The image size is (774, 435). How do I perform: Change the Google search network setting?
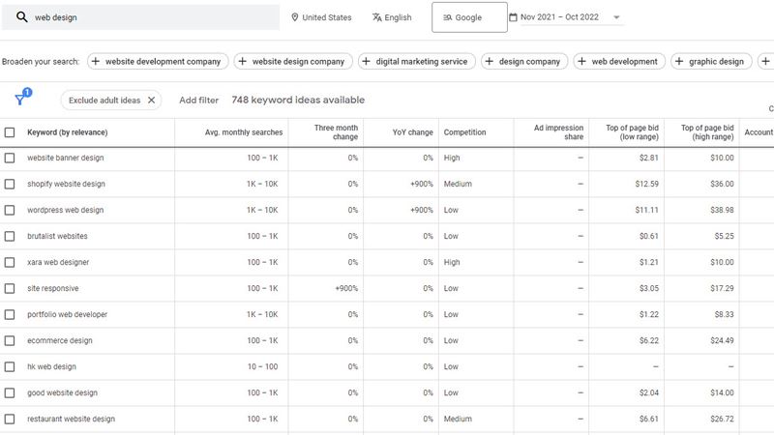[x=469, y=17]
